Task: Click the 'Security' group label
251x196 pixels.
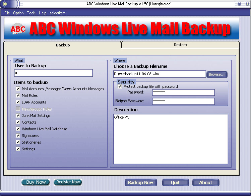Action: [126, 82]
